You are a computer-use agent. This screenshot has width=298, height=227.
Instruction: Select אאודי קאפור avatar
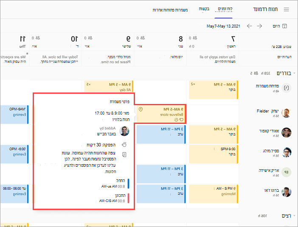tap(286, 132)
